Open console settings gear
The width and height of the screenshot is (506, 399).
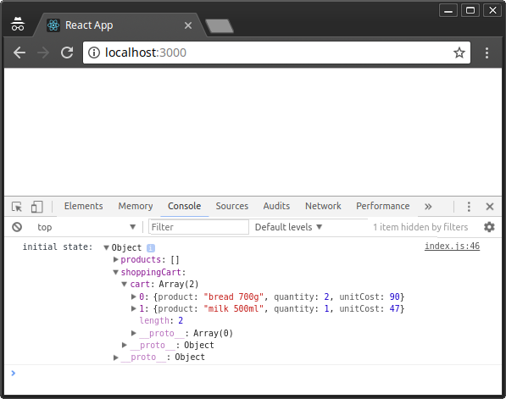pos(489,227)
